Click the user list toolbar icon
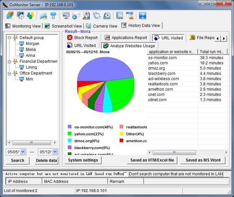The height and width of the screenshot is (197, 234). click(130, 15)
